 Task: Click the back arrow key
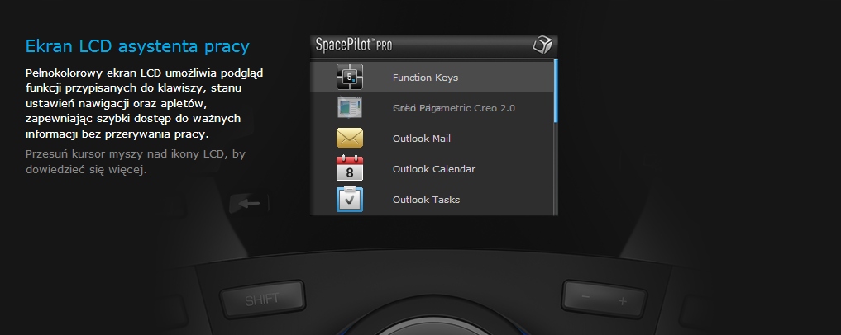pyautogui.click(x=249, y=203)
